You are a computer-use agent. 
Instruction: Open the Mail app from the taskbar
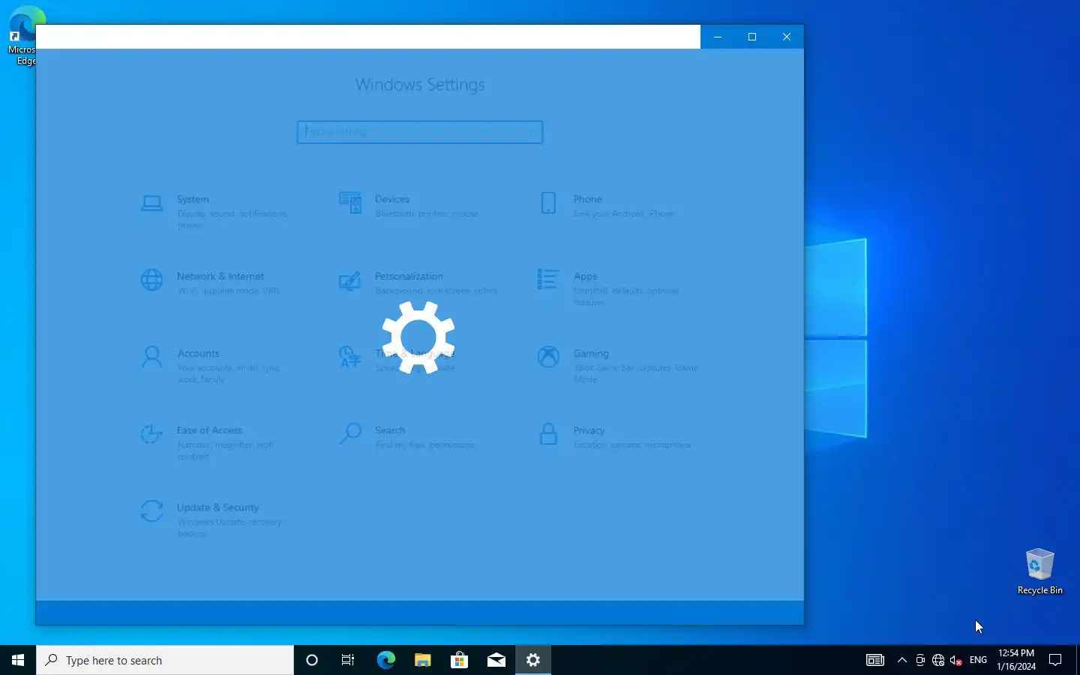click(x=496, y=660)
